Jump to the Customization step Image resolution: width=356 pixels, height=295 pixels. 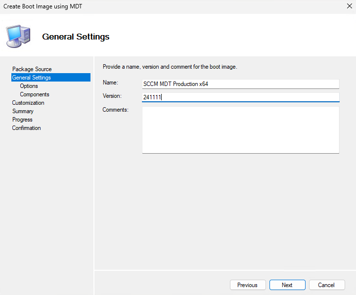point(28,103)
